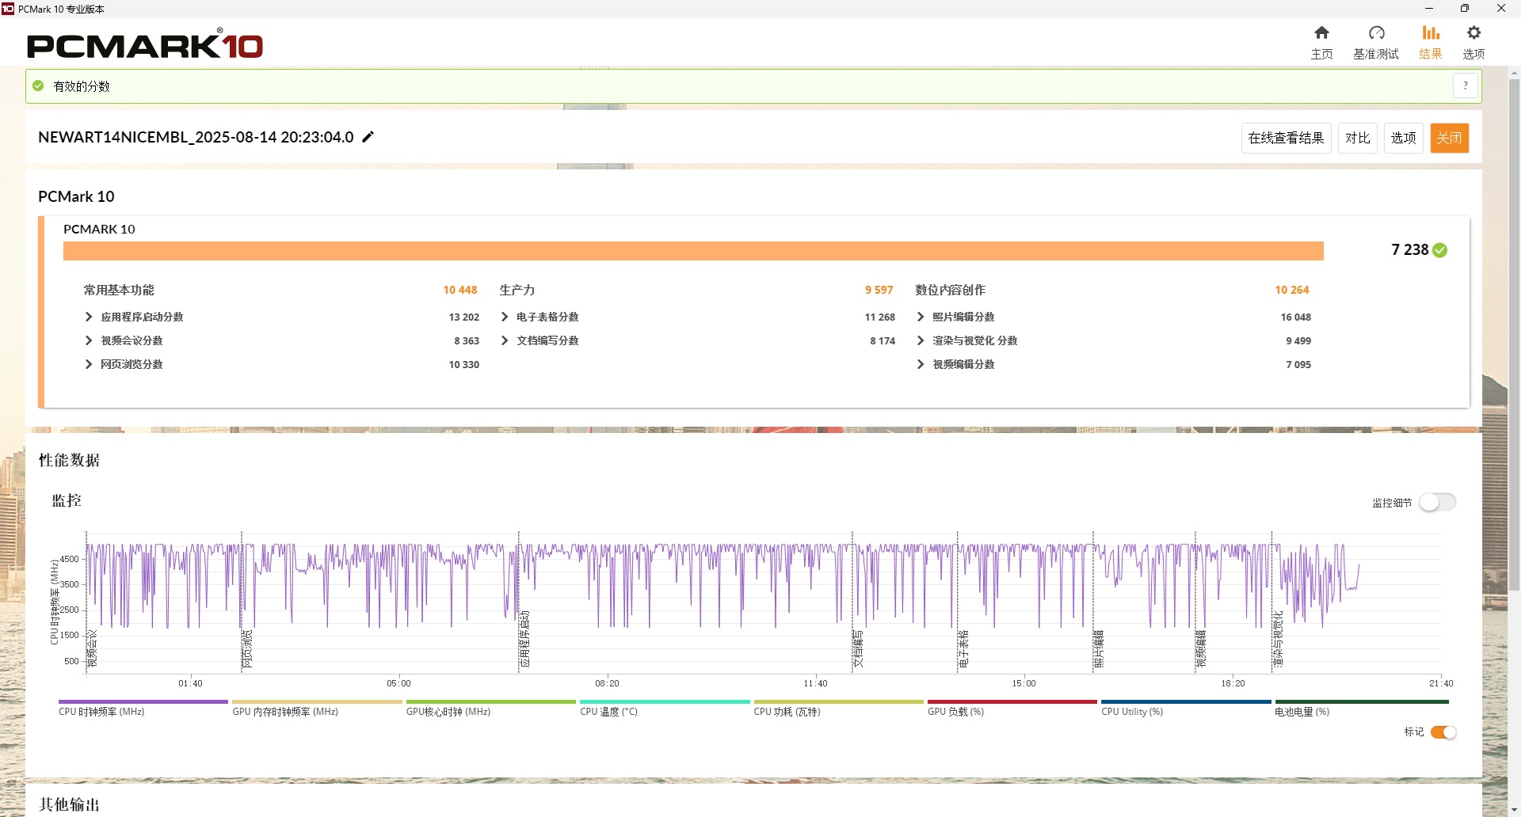Expand 电子表格分数 row

click(x=505, y=317)
